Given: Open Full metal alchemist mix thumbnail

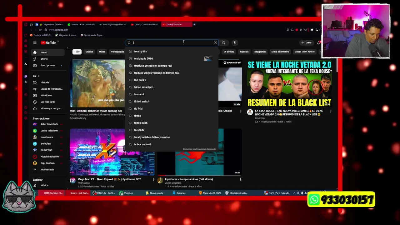Looking at the screenshot, I should [97, 83].
